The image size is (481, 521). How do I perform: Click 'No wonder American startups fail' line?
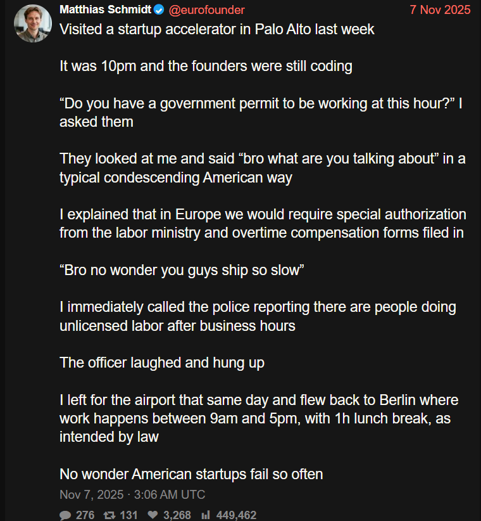[x=191, y=473]
